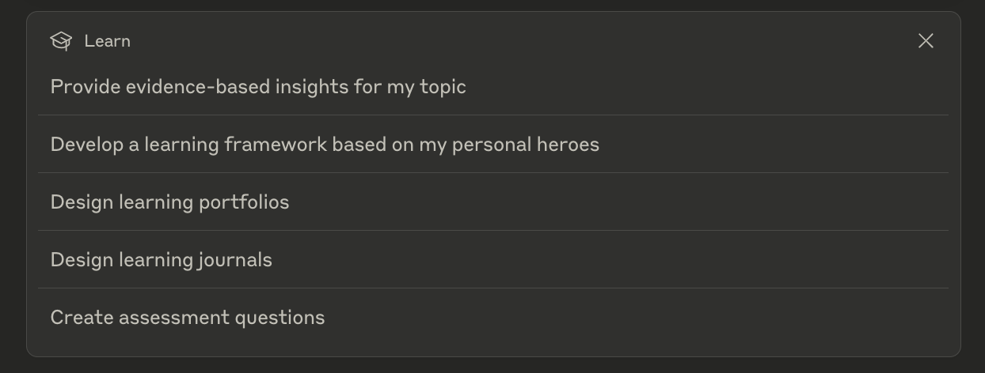The image size is (985, 373).
Task: Select the suggestion mentioning personal heroes
Action: pos(492,145)
